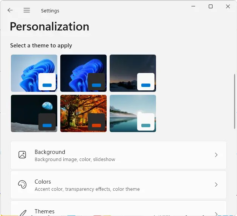Open Accent color, transparency effects settings
The image size is (237, 216).
click(x=118, y=185)
